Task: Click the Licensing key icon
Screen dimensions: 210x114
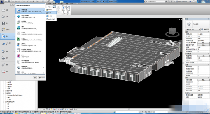Action: (3, 65)
